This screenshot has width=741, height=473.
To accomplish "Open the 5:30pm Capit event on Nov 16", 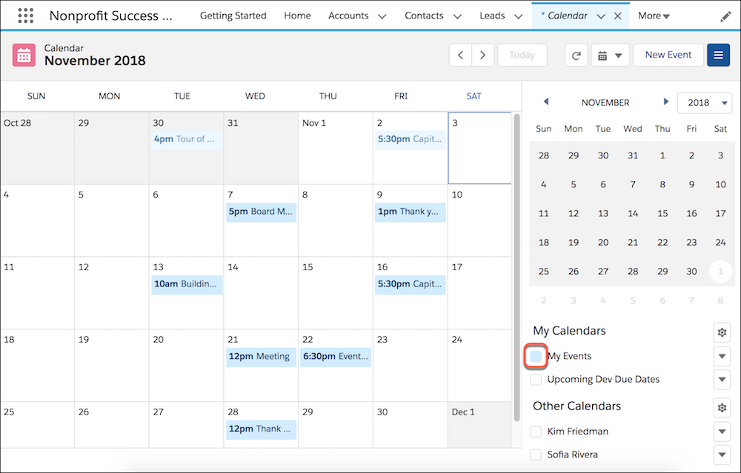I will coord(410,284).
